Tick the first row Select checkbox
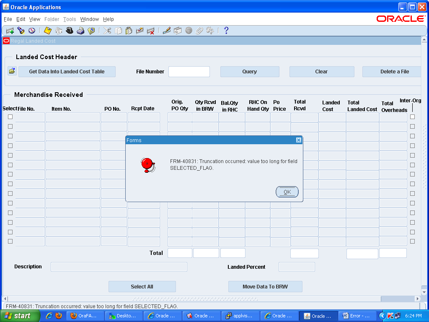This screenshot has width=429, height=322. point(10,117)
